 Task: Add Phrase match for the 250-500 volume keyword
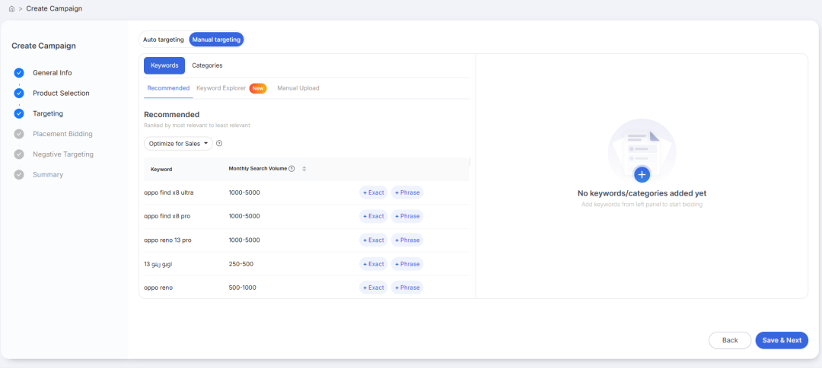pos(406,264)
